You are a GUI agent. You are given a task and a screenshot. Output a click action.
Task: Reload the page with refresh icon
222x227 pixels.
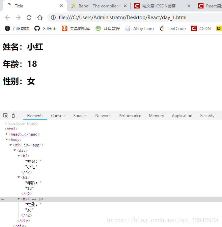29,18
